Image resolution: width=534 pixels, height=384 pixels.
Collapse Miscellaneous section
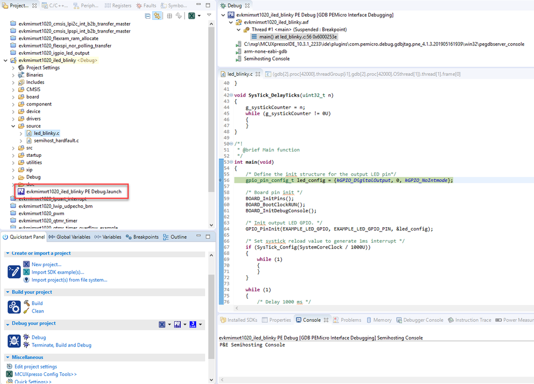tap(7, 357)
